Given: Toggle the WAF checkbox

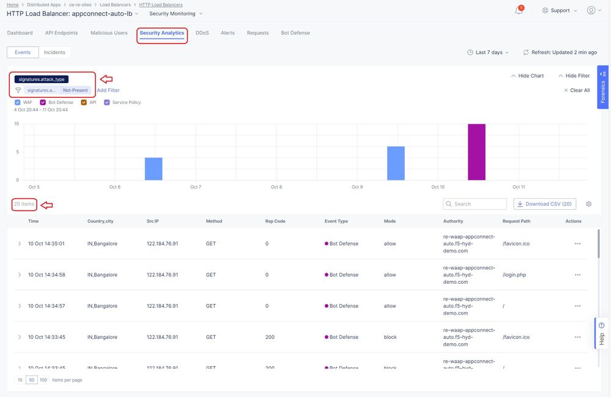Looking at the screenshot, I should 17,103.
